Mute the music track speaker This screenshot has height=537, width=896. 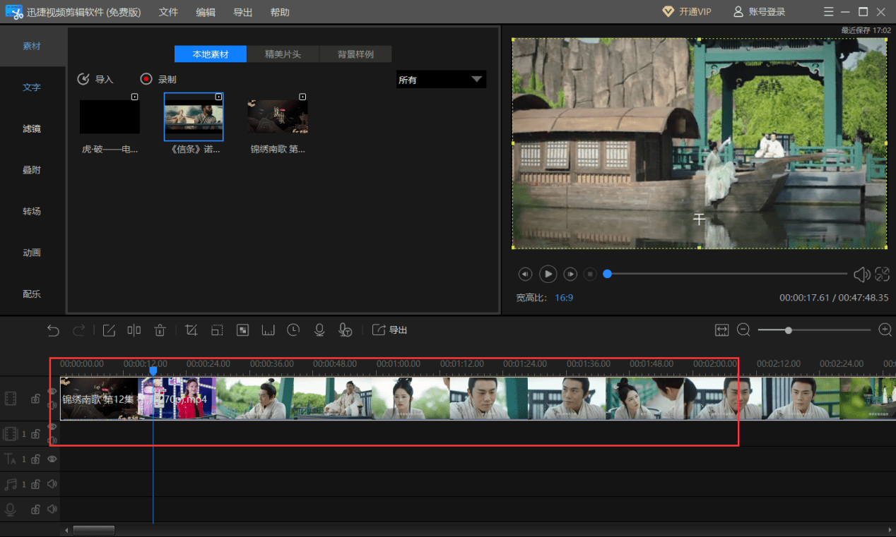click(x=52, y=484)
